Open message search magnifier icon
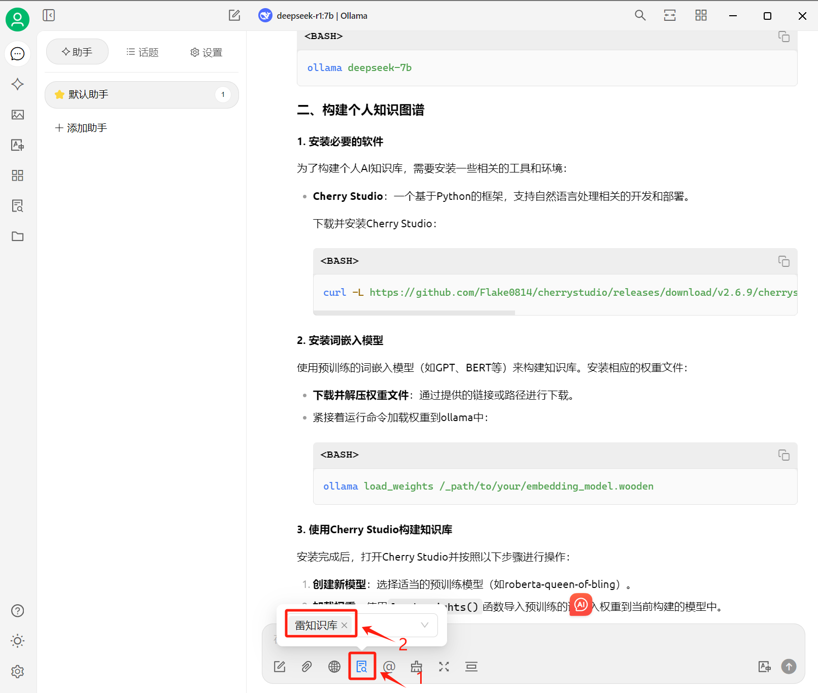 tap(640, 15)
